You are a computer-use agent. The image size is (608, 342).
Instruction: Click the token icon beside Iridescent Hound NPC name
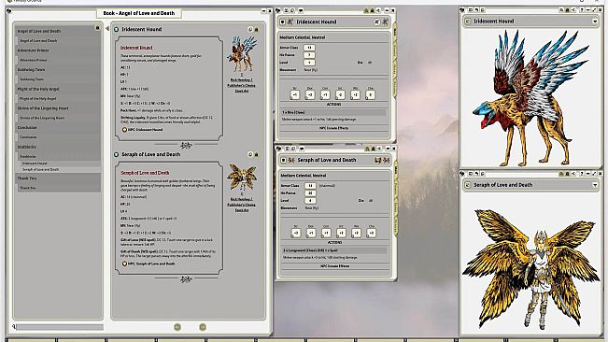point(290,22)
